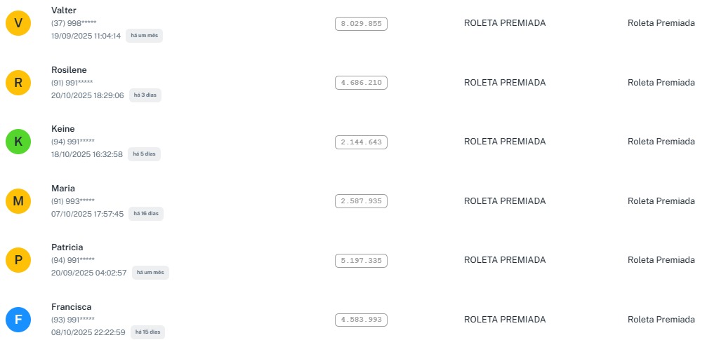Image resolution: width=707 pixels, height=340 pixels.
Task: Select ticket number 4.583.993 badge
Action: tap(361, 320)
